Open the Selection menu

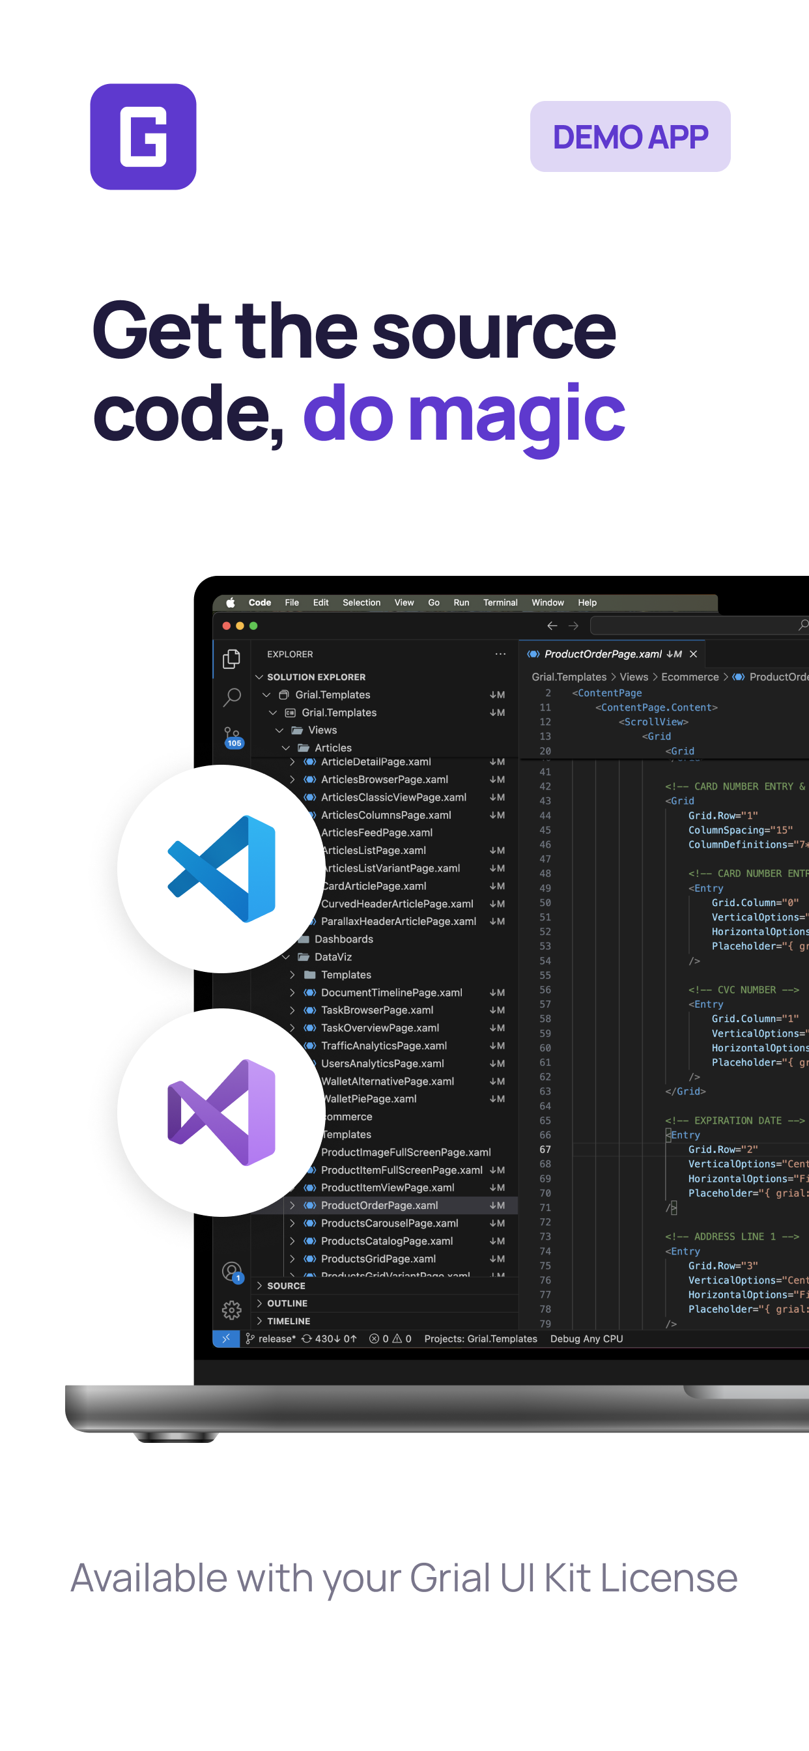point(362,603)
